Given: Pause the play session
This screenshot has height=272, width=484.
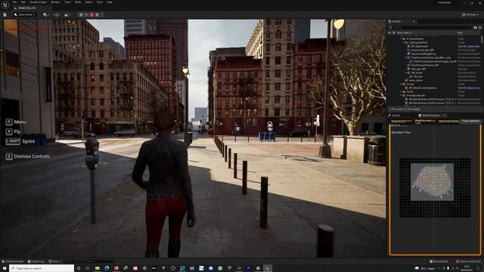Looking at the screenshot, I should [x=81, y=14].
